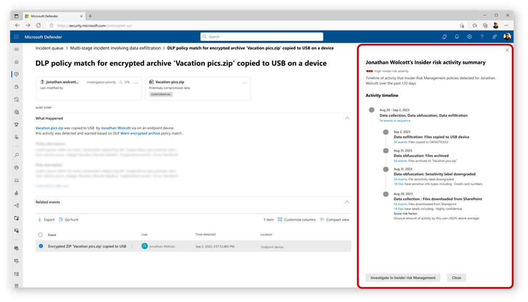Open the trophy icon in sidebar

tap(16, 124)
